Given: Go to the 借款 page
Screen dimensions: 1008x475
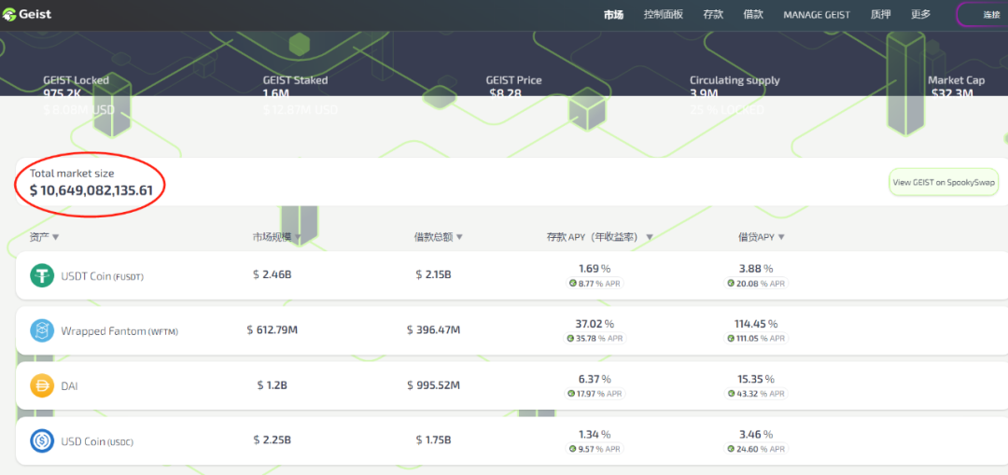Looking at the screenshot, I should (x=753, y=14).
